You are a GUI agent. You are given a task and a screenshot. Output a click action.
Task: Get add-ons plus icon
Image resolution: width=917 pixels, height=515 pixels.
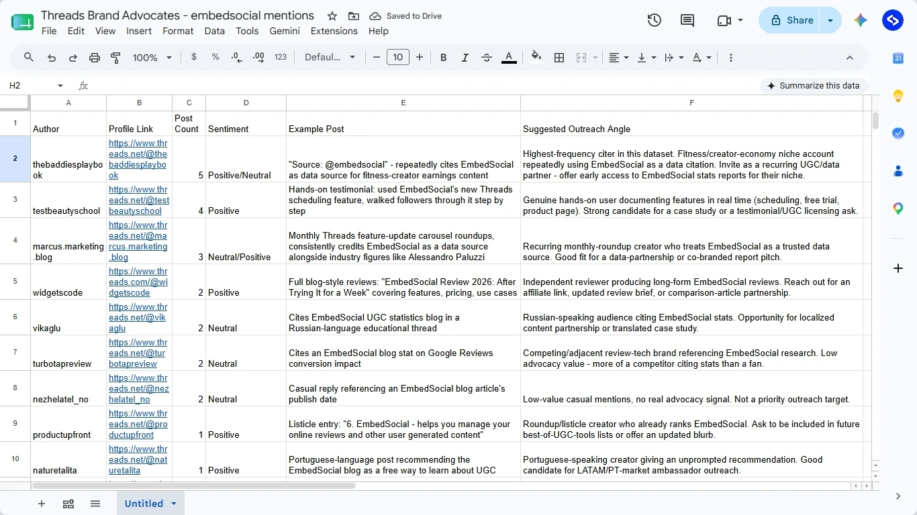[898, 268]
